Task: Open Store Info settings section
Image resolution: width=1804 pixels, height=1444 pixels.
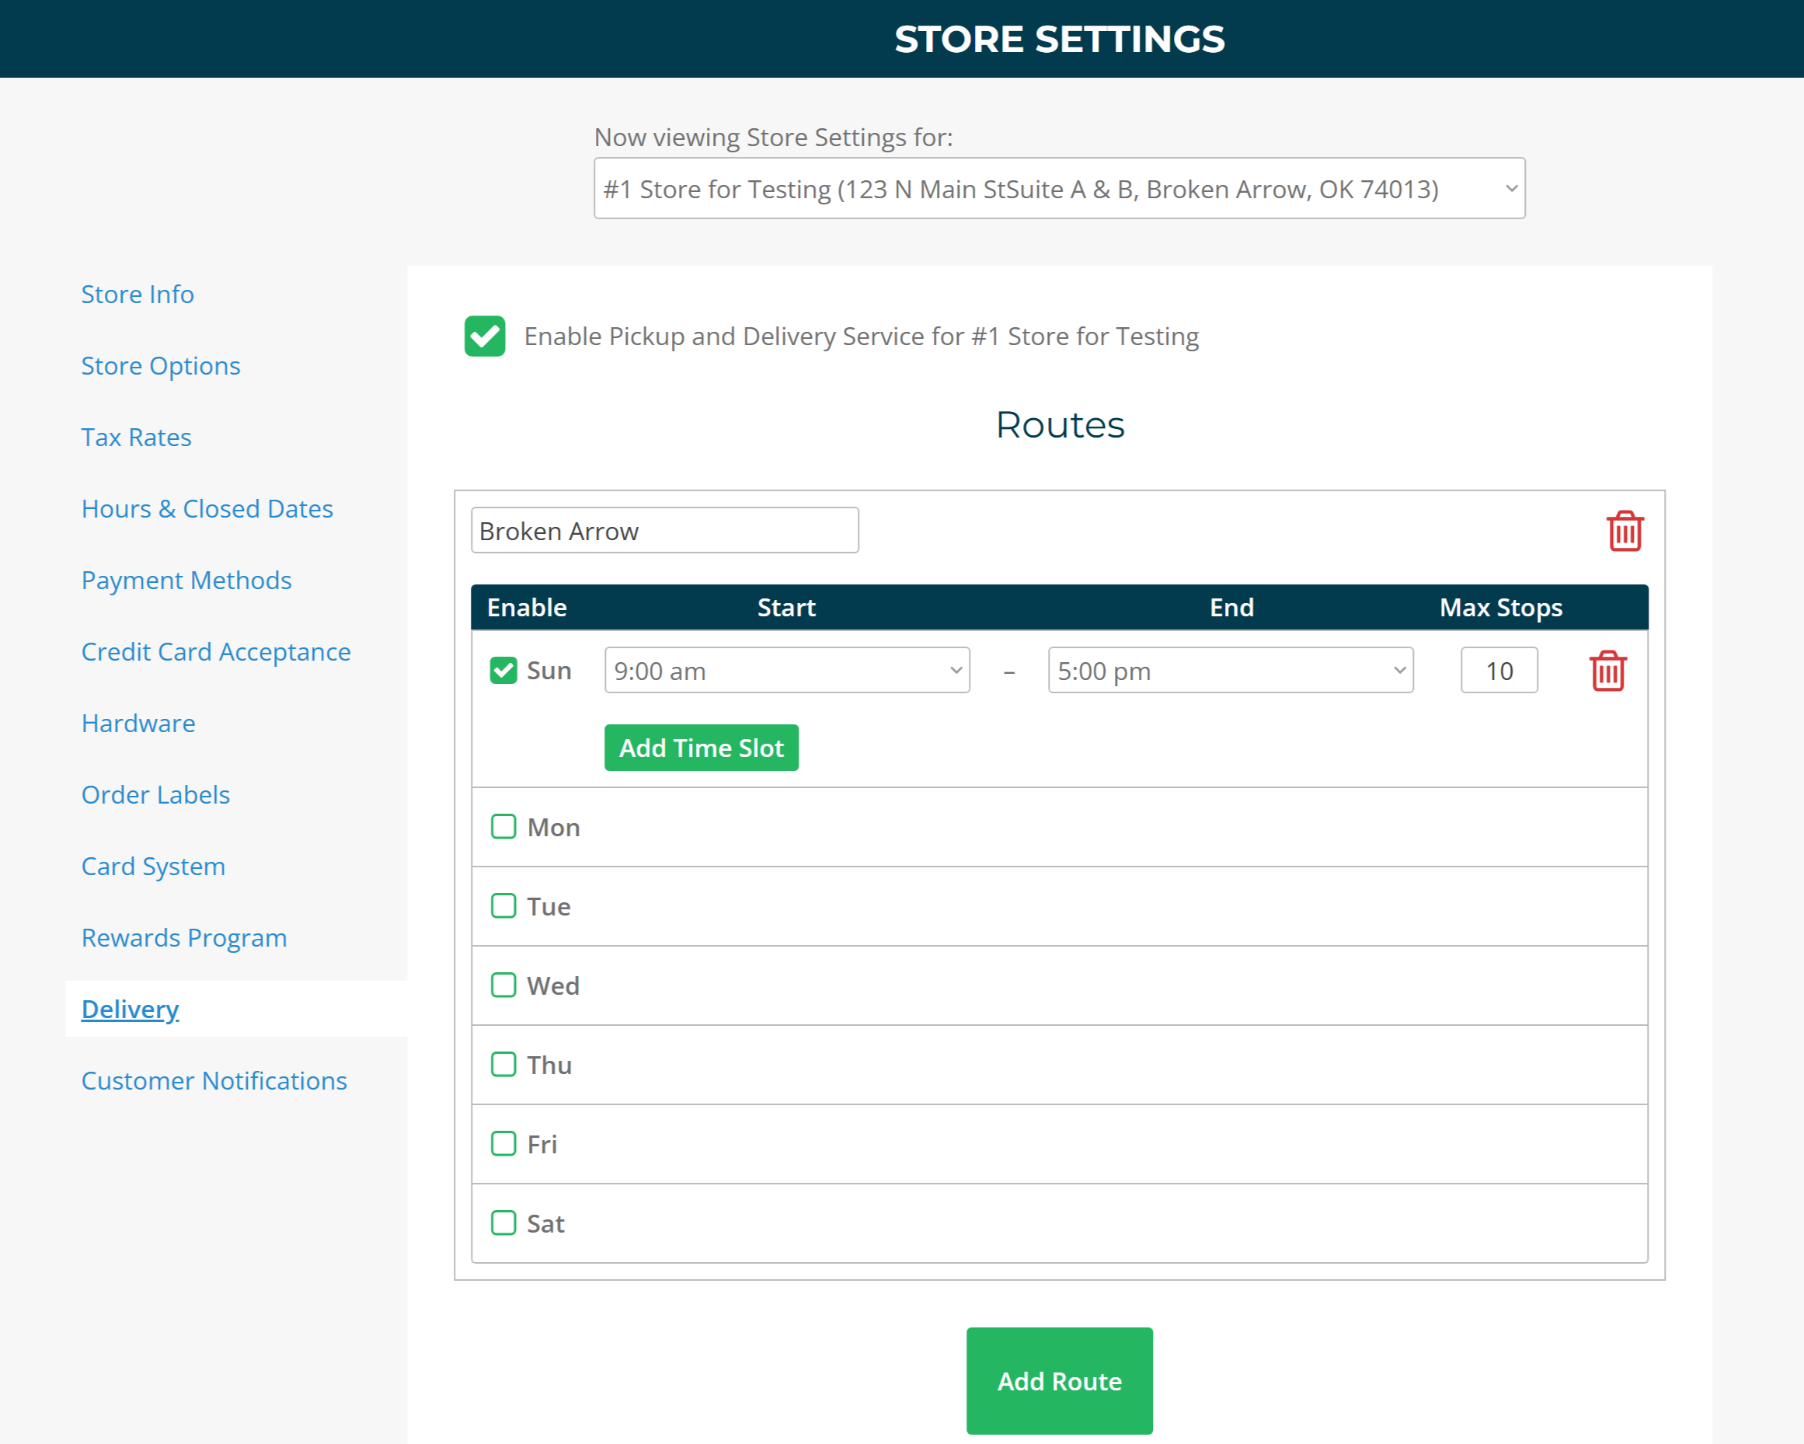Action: click(138, 295)
